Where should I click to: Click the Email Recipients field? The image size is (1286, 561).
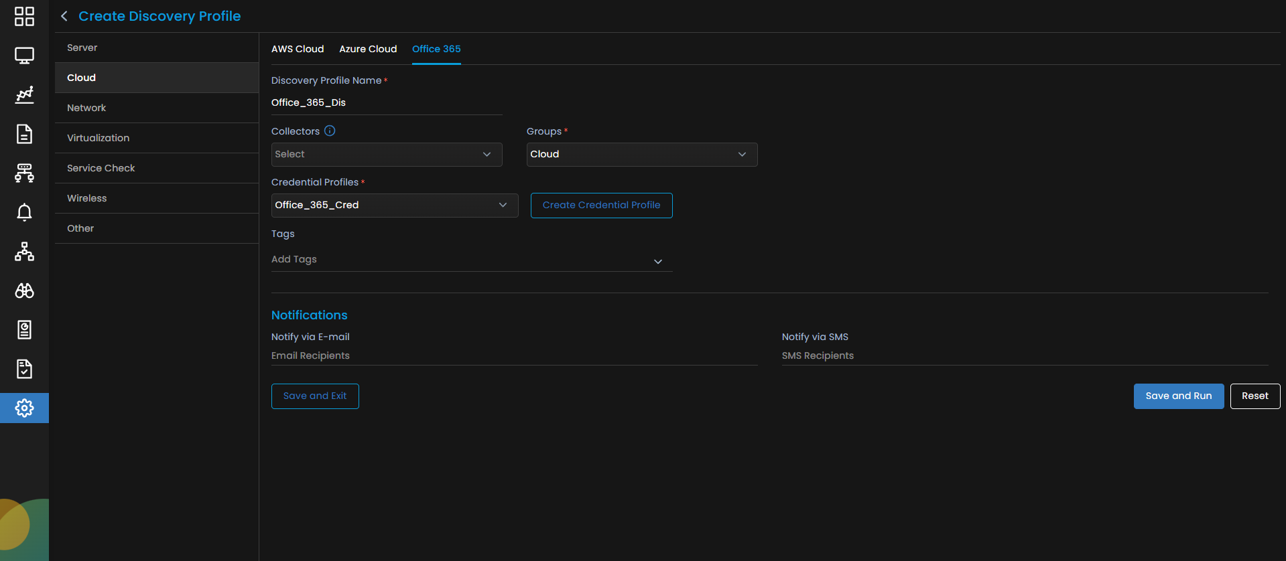click(515, 355)
